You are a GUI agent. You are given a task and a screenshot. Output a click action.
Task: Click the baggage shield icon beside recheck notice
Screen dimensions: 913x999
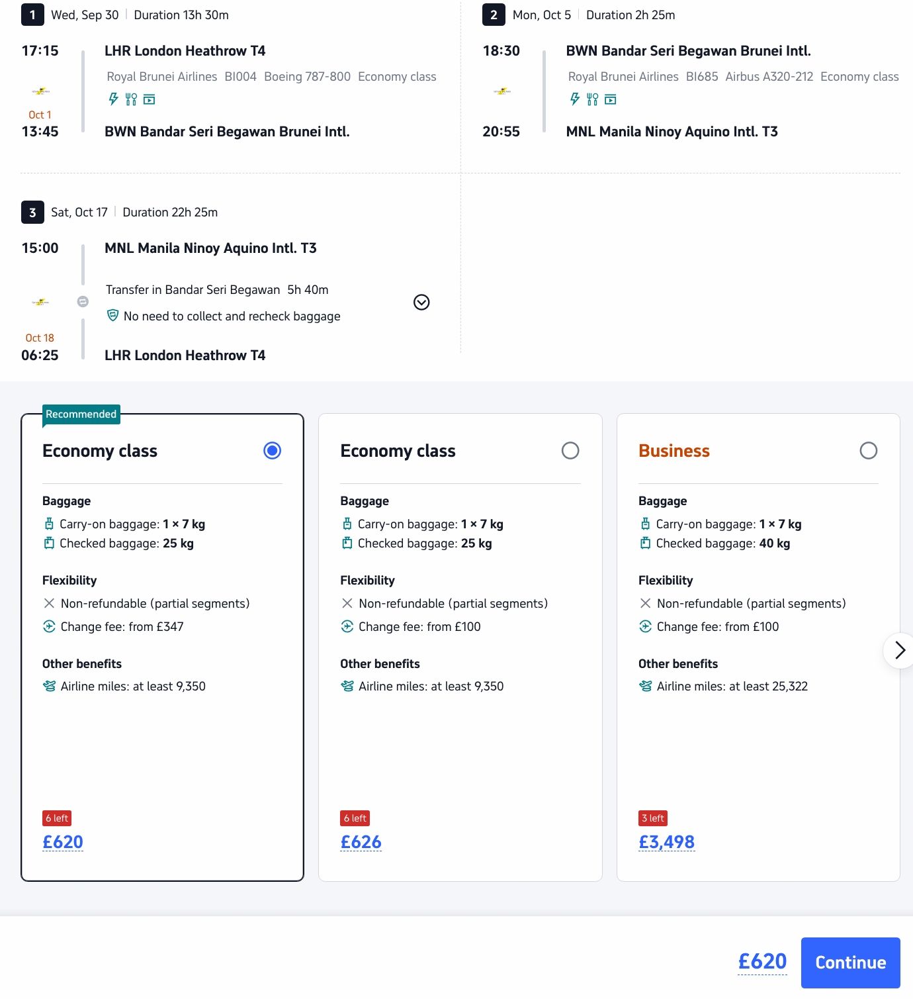coord(112,316)
